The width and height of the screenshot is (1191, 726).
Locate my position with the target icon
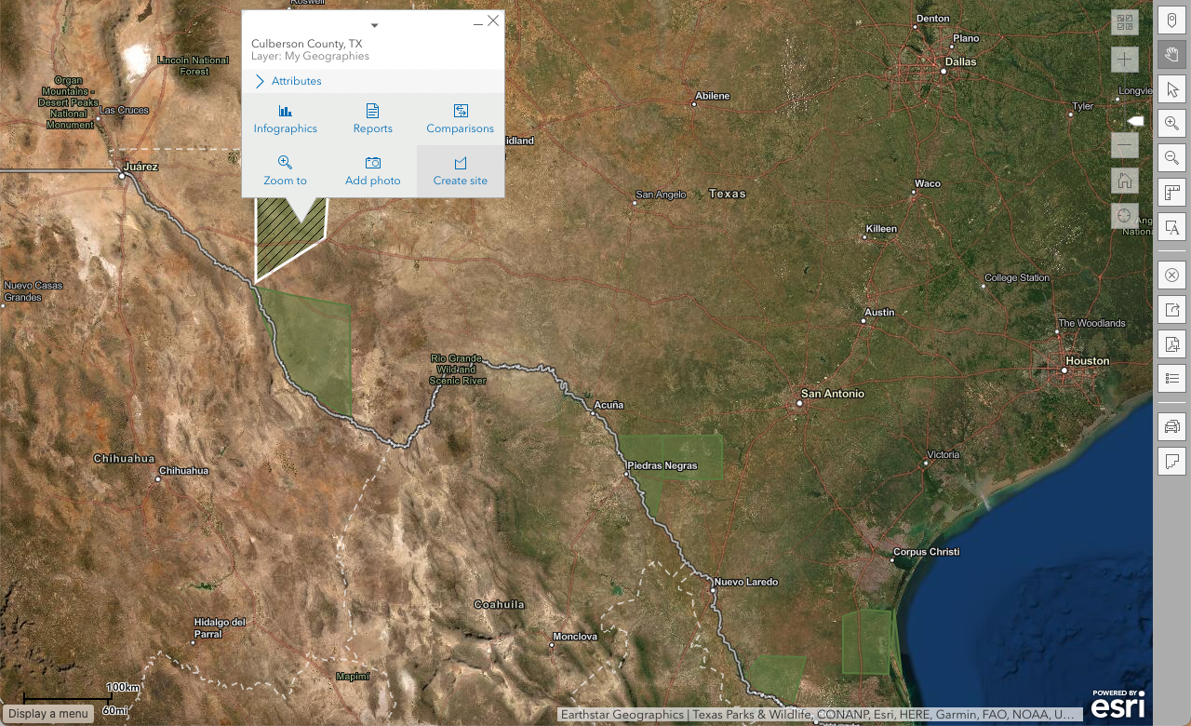coord(1125,216)
